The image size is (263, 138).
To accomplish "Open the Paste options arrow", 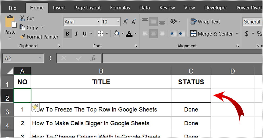I will click(x=10, y=38).
